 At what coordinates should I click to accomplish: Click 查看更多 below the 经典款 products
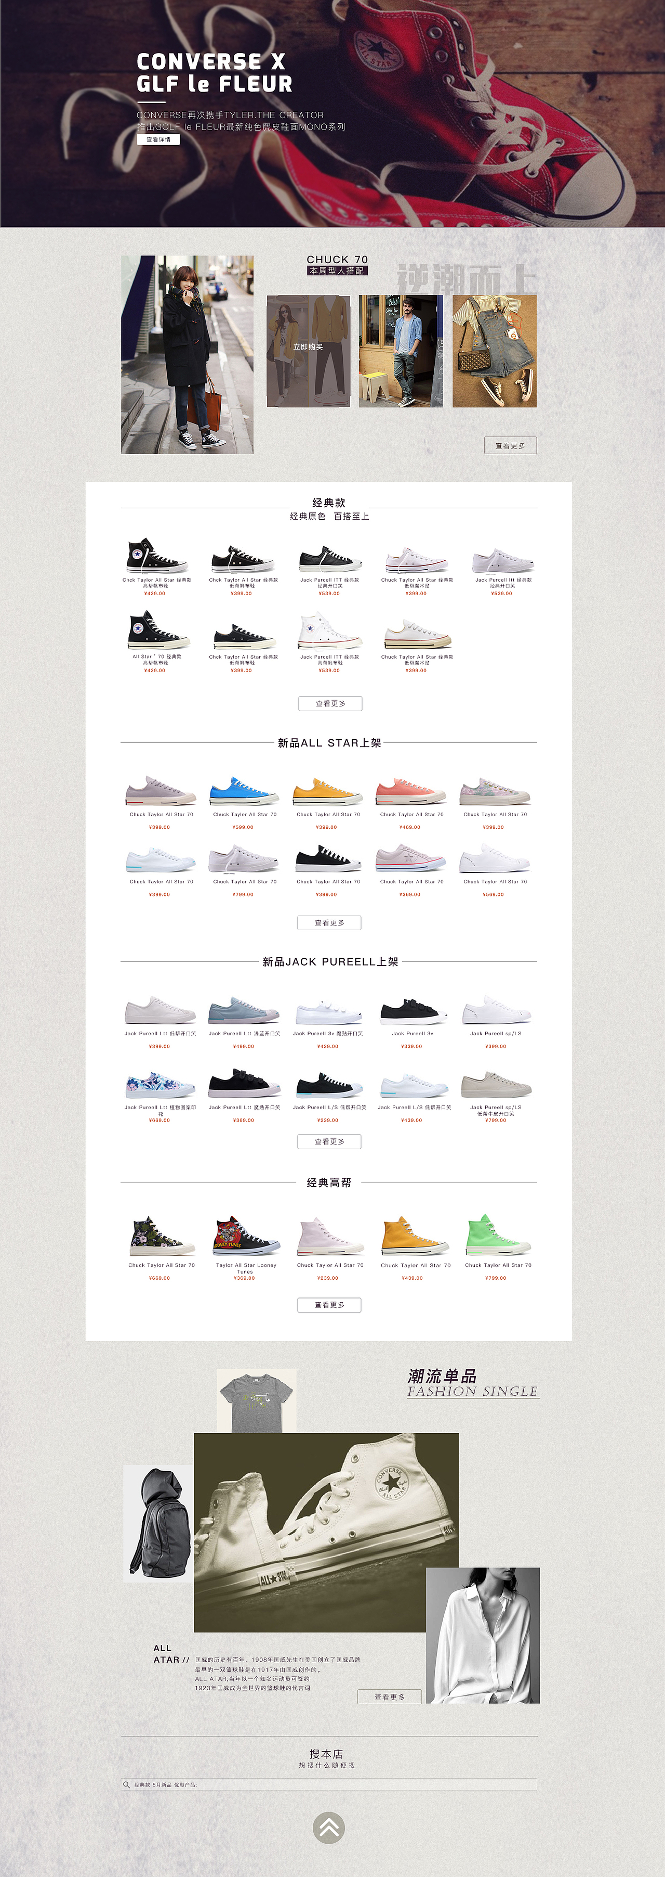coord(330,704)
